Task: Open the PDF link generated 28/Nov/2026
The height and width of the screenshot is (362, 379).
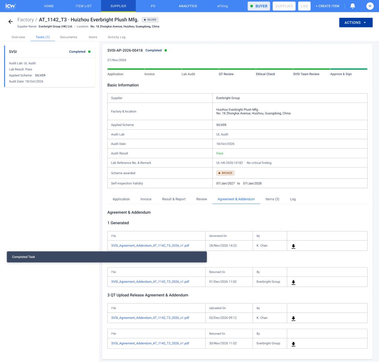Action: click(150, 246)
